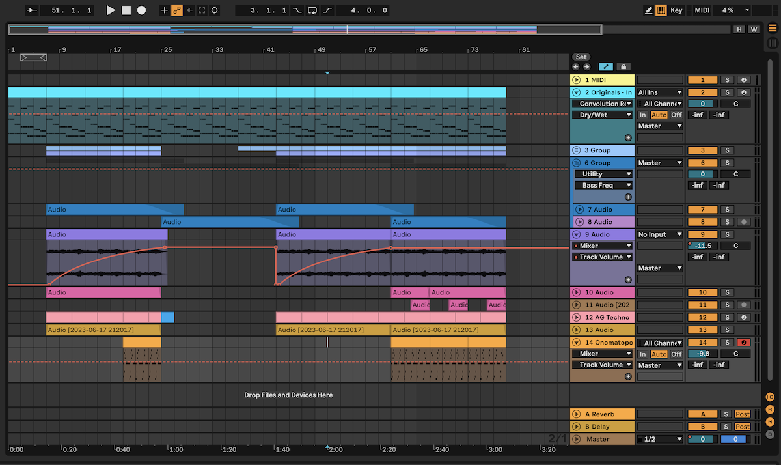Image resolution: width=781 pixels, height=465 pixels.
Task: Add automation lane on 2 Originals track
Action: coord(628,137)
